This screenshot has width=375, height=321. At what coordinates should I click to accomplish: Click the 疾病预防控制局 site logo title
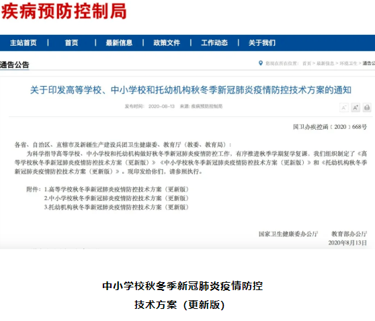(64, 11)
